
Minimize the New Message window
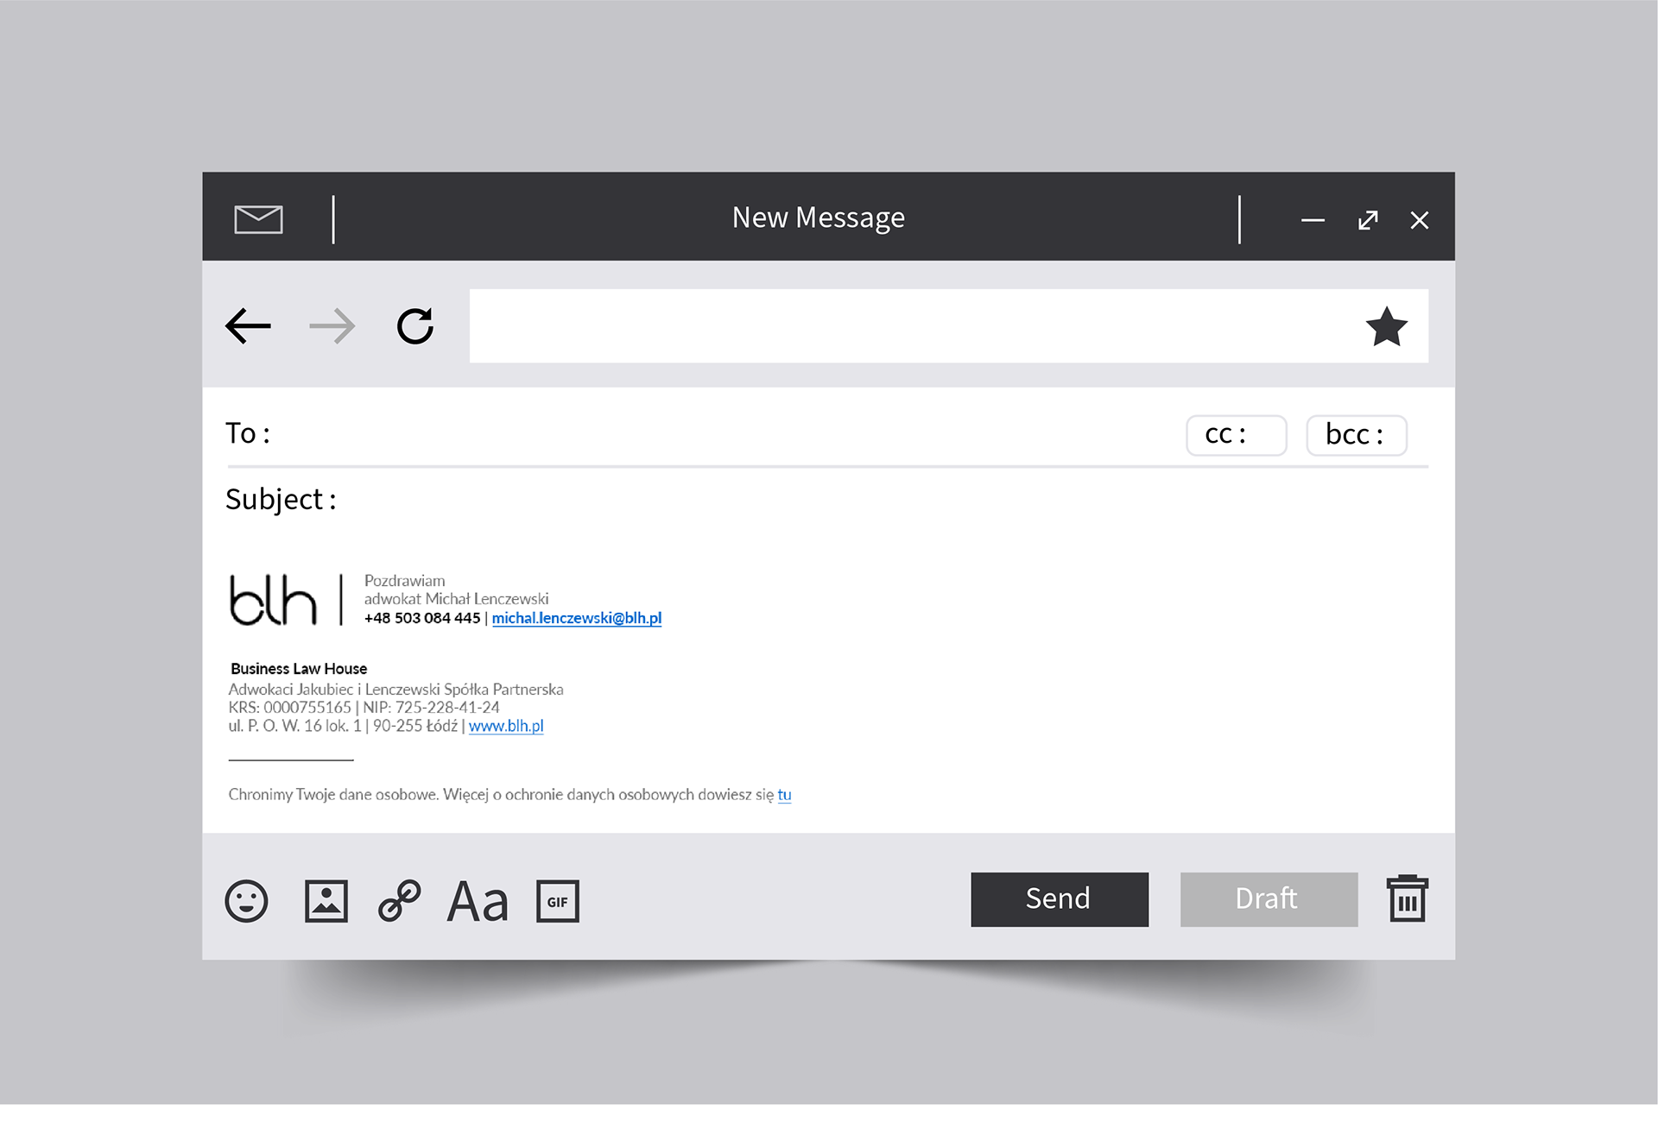tap(1313, 220)
